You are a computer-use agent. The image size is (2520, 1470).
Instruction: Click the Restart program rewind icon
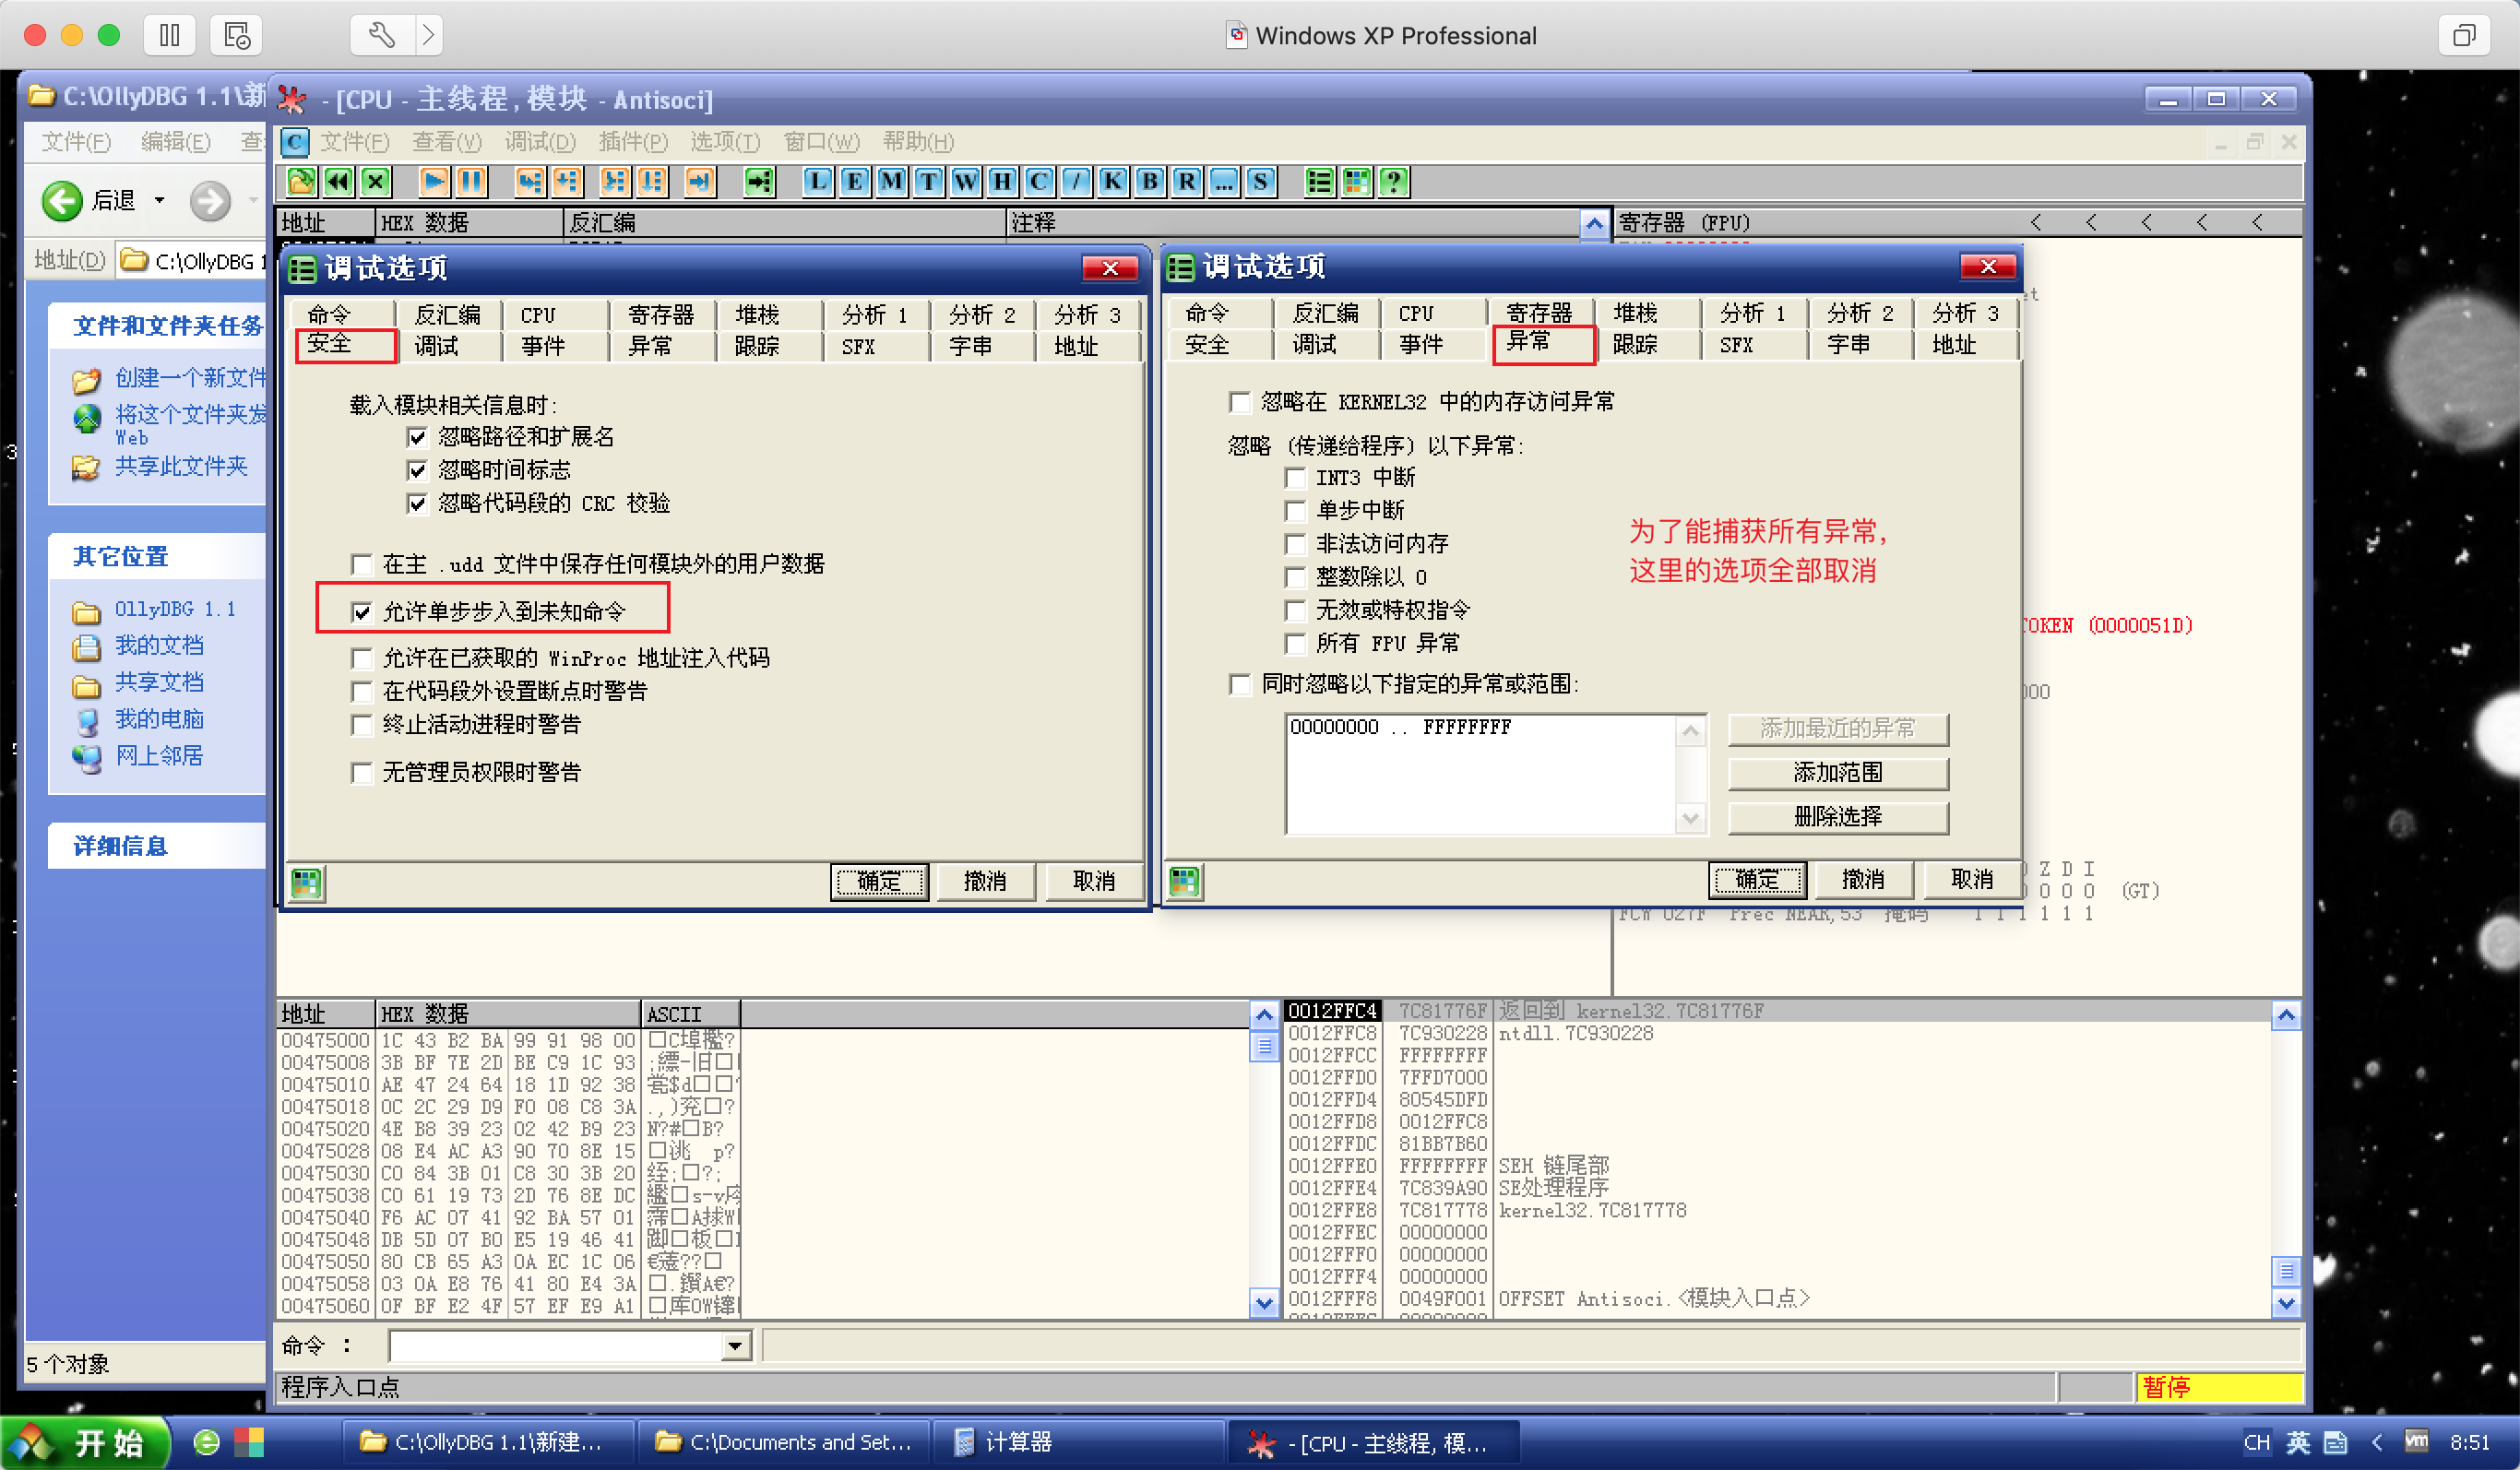[338, 181]
